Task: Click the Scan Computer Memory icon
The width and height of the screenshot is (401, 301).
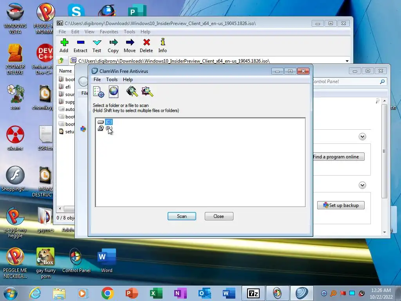Action: [x=132, y=91]
